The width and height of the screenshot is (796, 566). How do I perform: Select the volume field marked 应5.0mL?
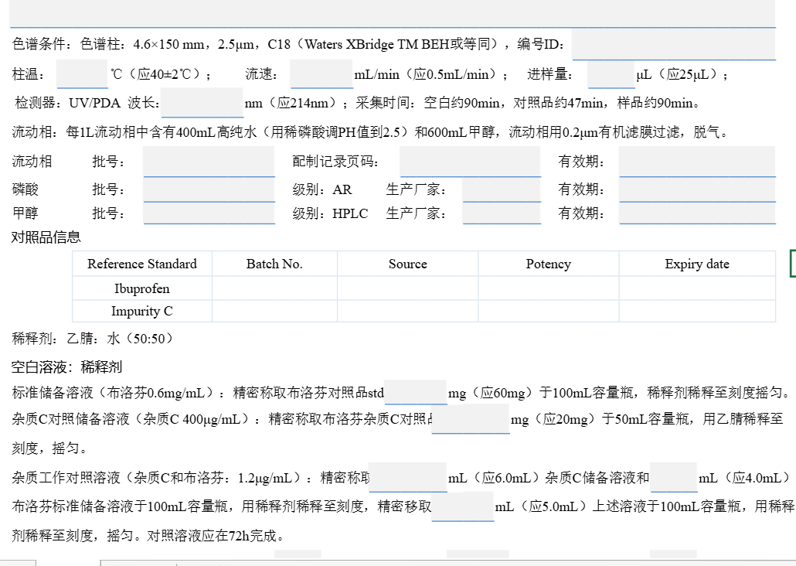coord(462,506)
